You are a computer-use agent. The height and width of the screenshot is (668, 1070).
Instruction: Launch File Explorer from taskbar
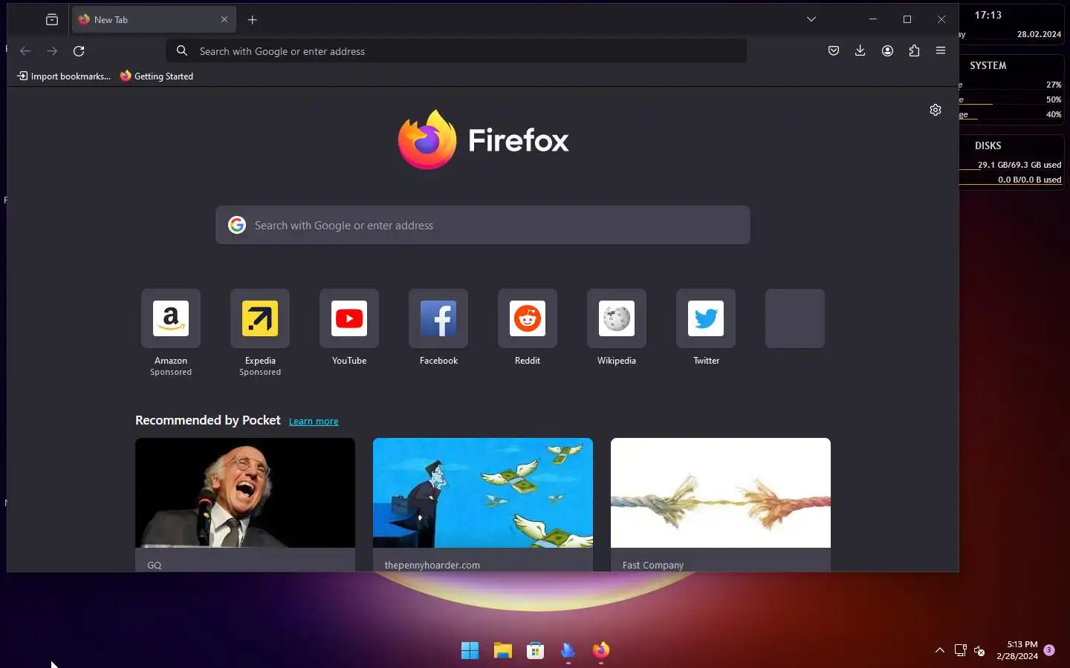503,651
